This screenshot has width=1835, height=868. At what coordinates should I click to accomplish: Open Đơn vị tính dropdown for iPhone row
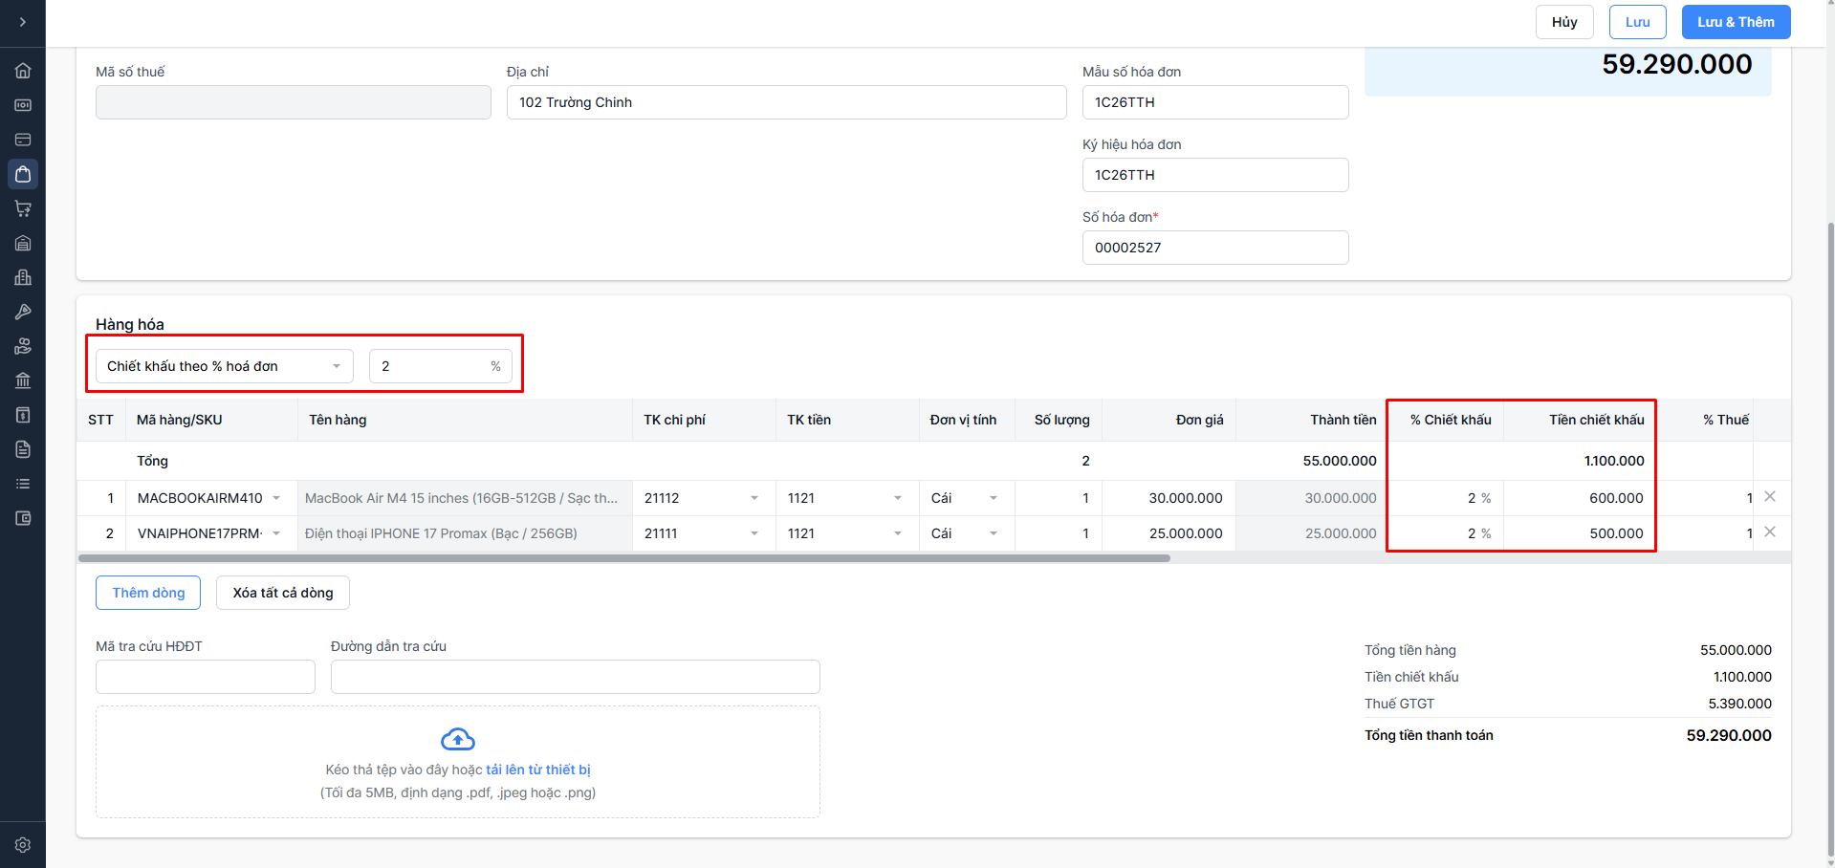pos(993,533)
